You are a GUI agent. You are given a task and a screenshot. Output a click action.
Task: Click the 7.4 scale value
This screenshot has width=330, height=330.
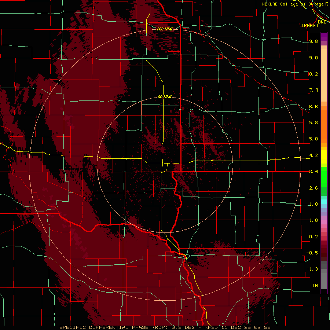(x=313, y=90)
